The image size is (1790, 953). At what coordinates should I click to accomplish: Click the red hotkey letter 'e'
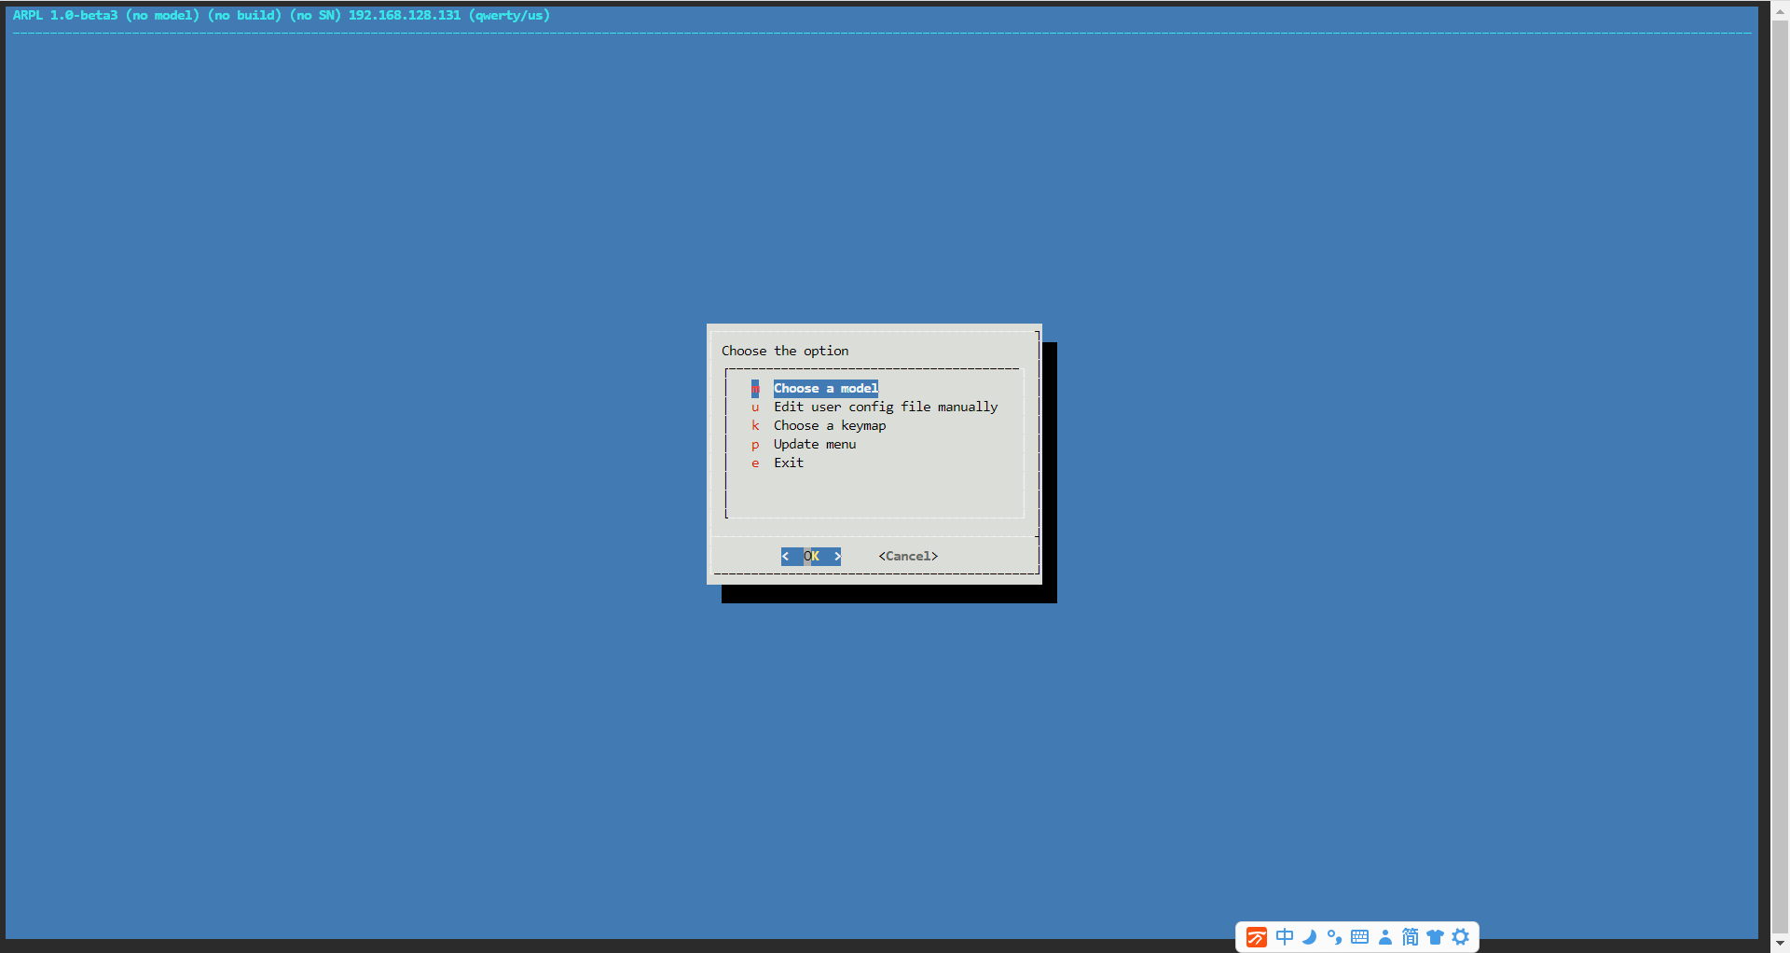click(755, 463)
